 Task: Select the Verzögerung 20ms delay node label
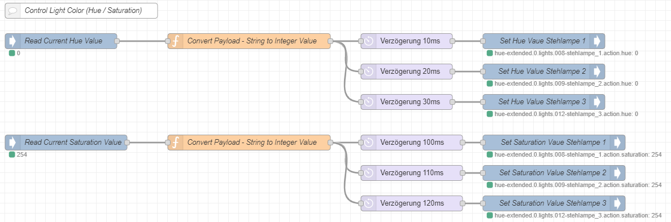click(x=410, y=72)
